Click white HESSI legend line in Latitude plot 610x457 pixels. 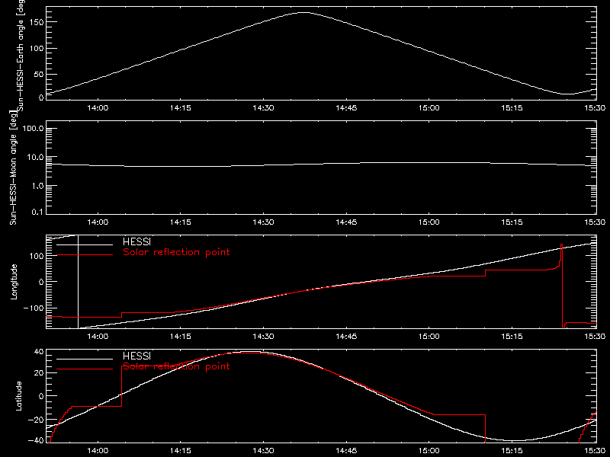click(x=85, y=359)
